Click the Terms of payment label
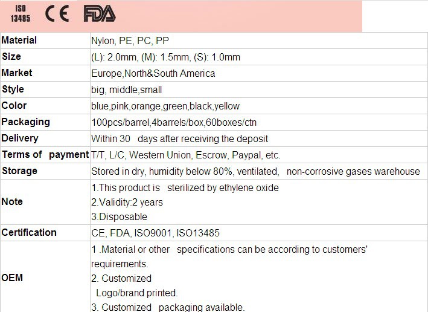This screenshot has width=428, height=312. click(x=45, y=155)
